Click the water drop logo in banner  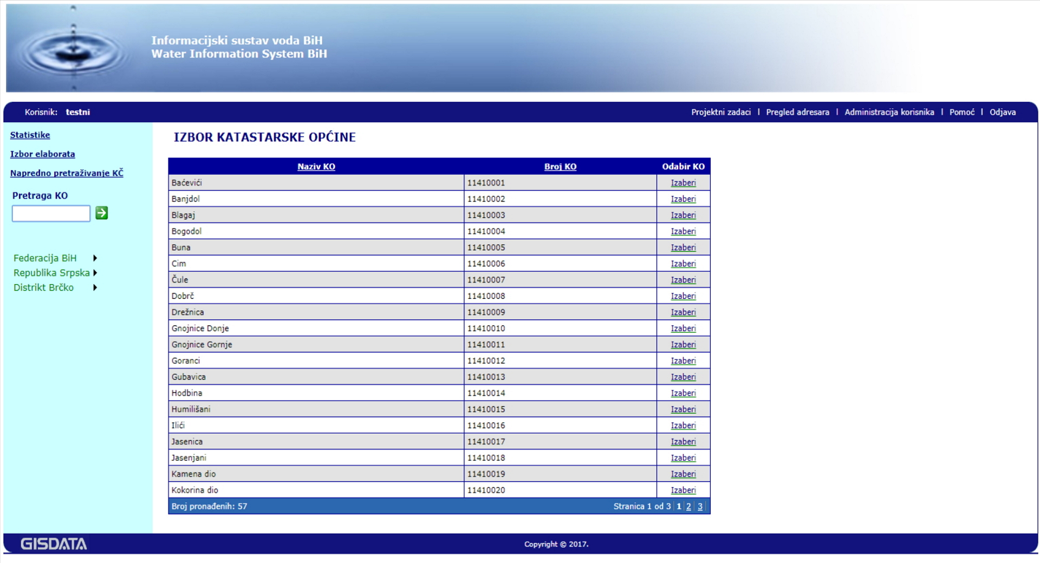74,50
